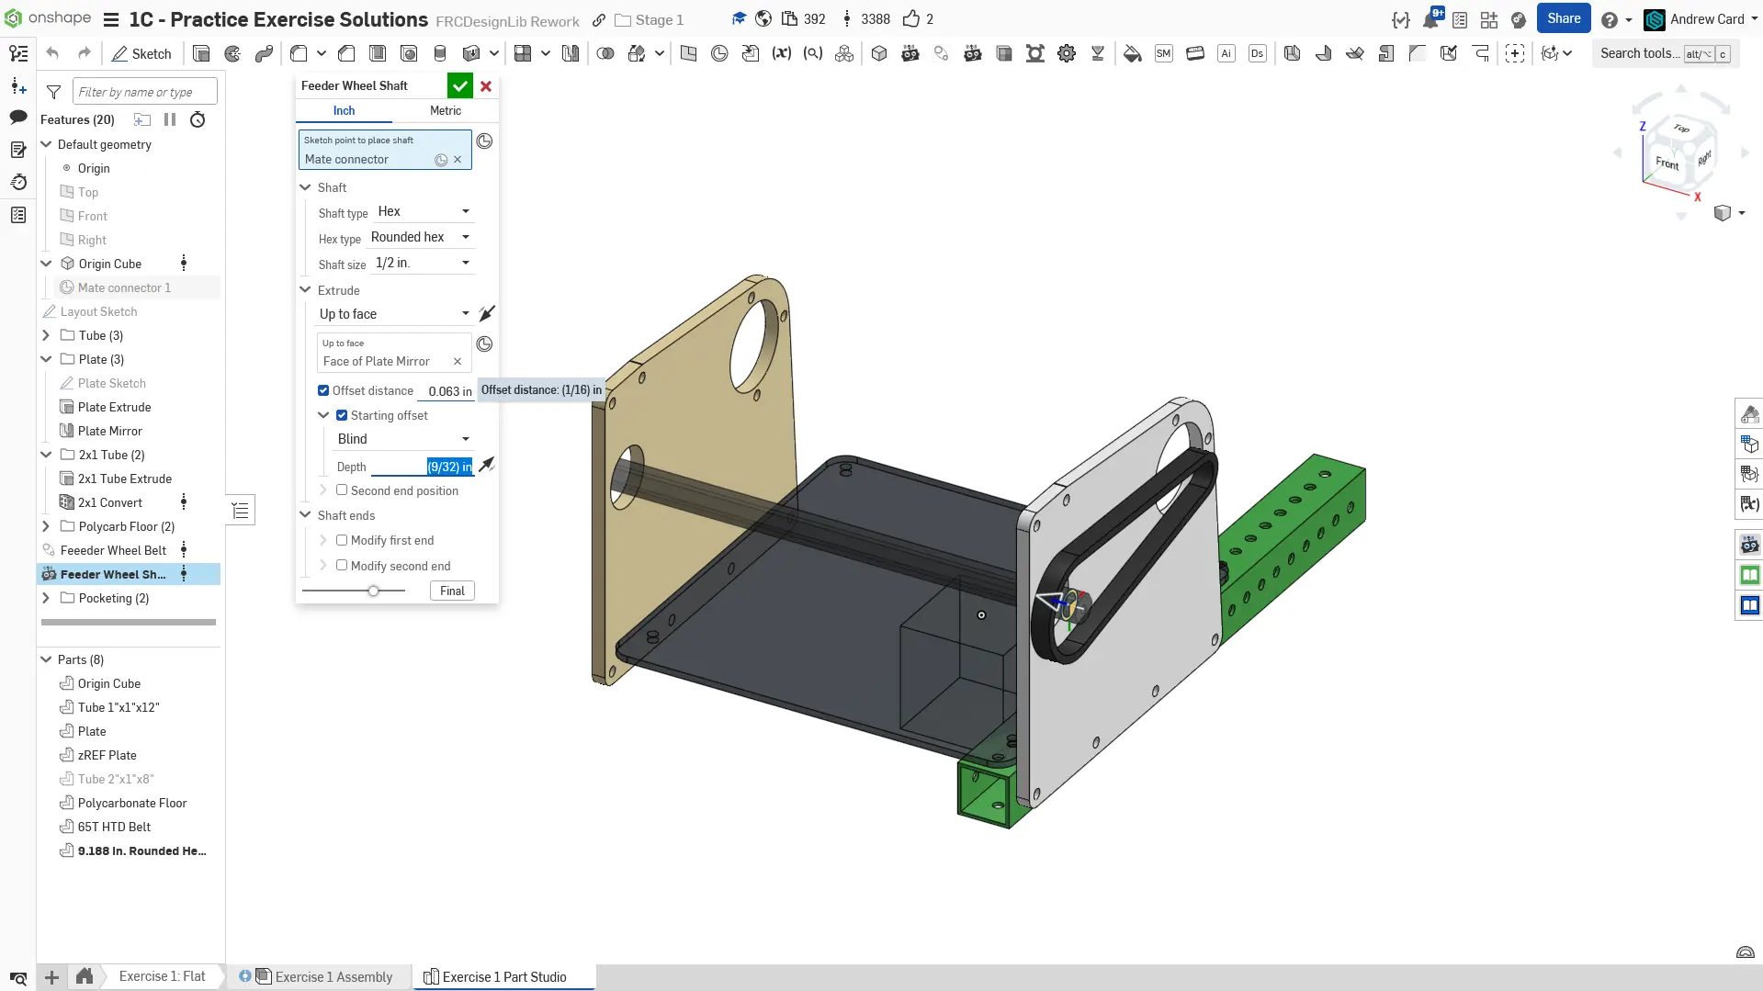Open the Help menu question mark icon
This screenshot has width=1763, height=991.
coord(1609,19)
